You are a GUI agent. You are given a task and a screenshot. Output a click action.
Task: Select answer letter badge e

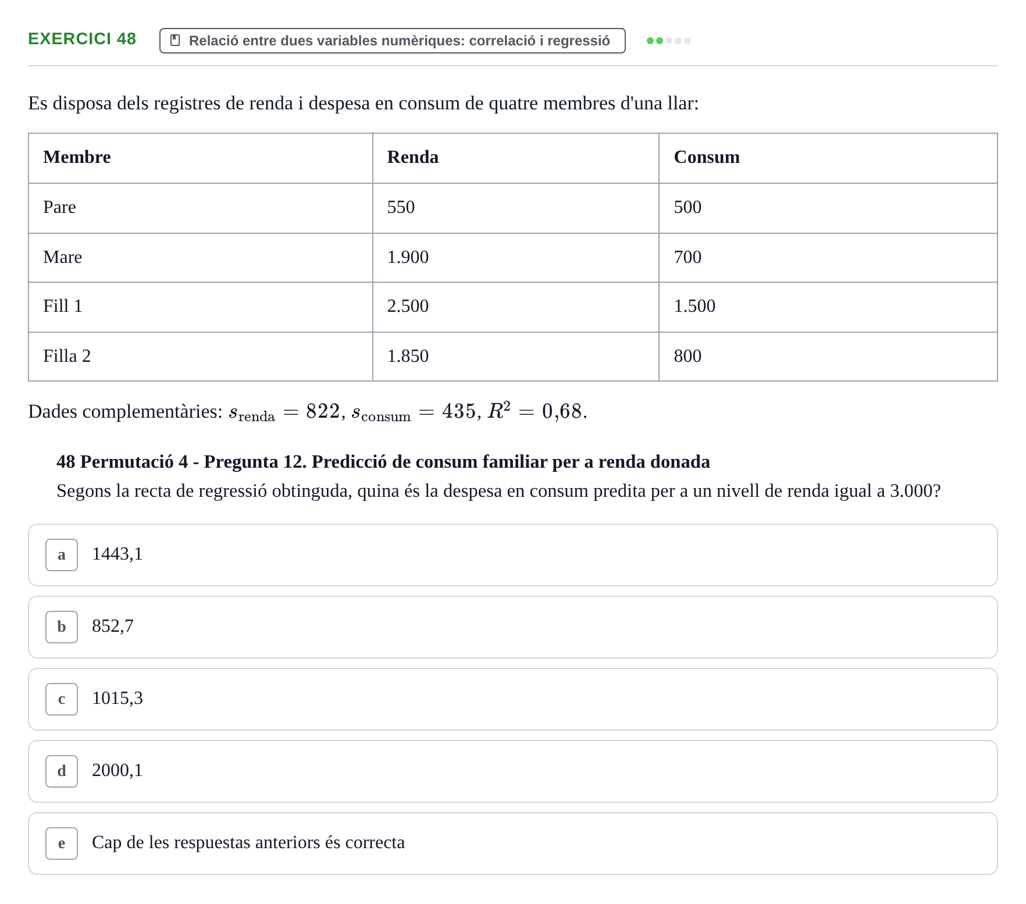click(x=62, y=844)
